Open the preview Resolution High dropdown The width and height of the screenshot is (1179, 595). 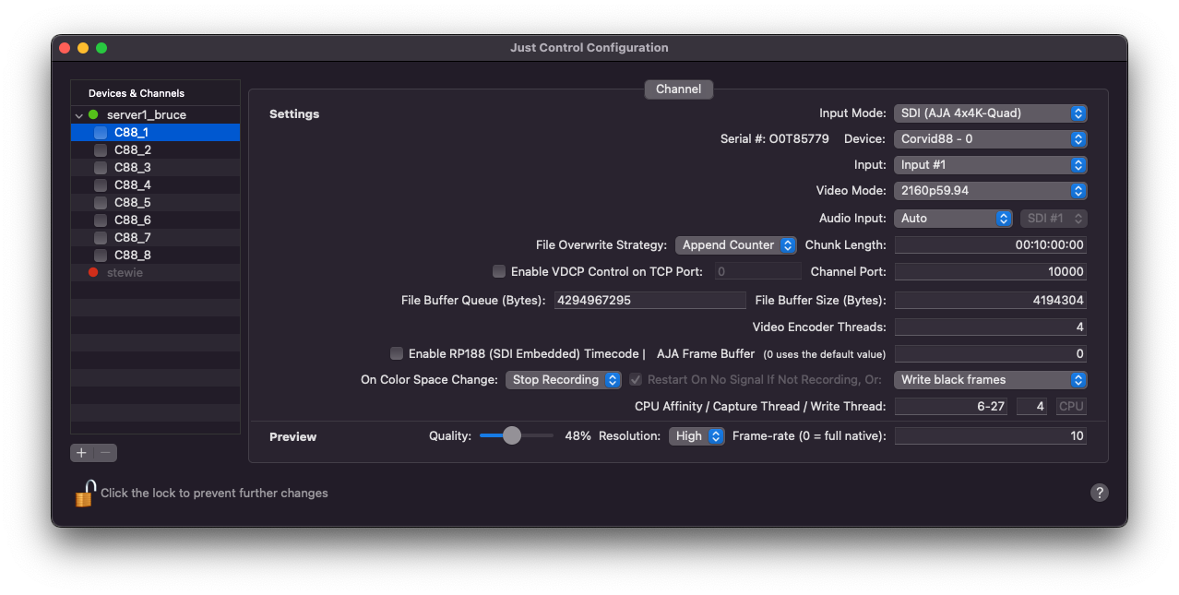[x=697, y=436]
